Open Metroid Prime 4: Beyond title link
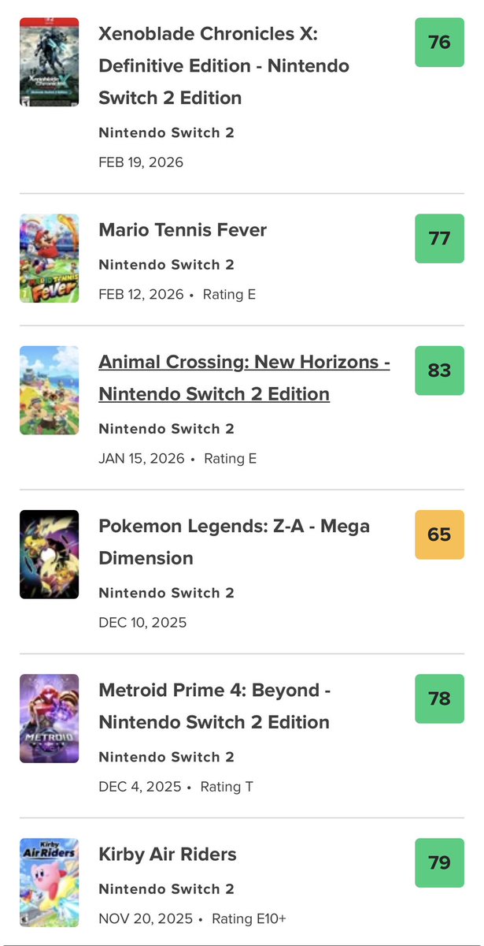The height and width of the screenshot is (946, 484). (214, 706)
